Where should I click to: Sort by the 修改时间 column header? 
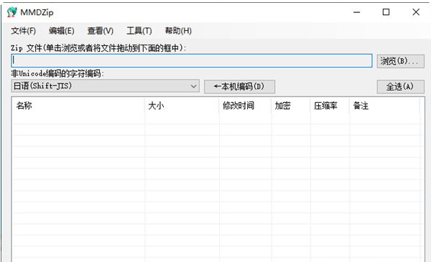click(245, 106)
